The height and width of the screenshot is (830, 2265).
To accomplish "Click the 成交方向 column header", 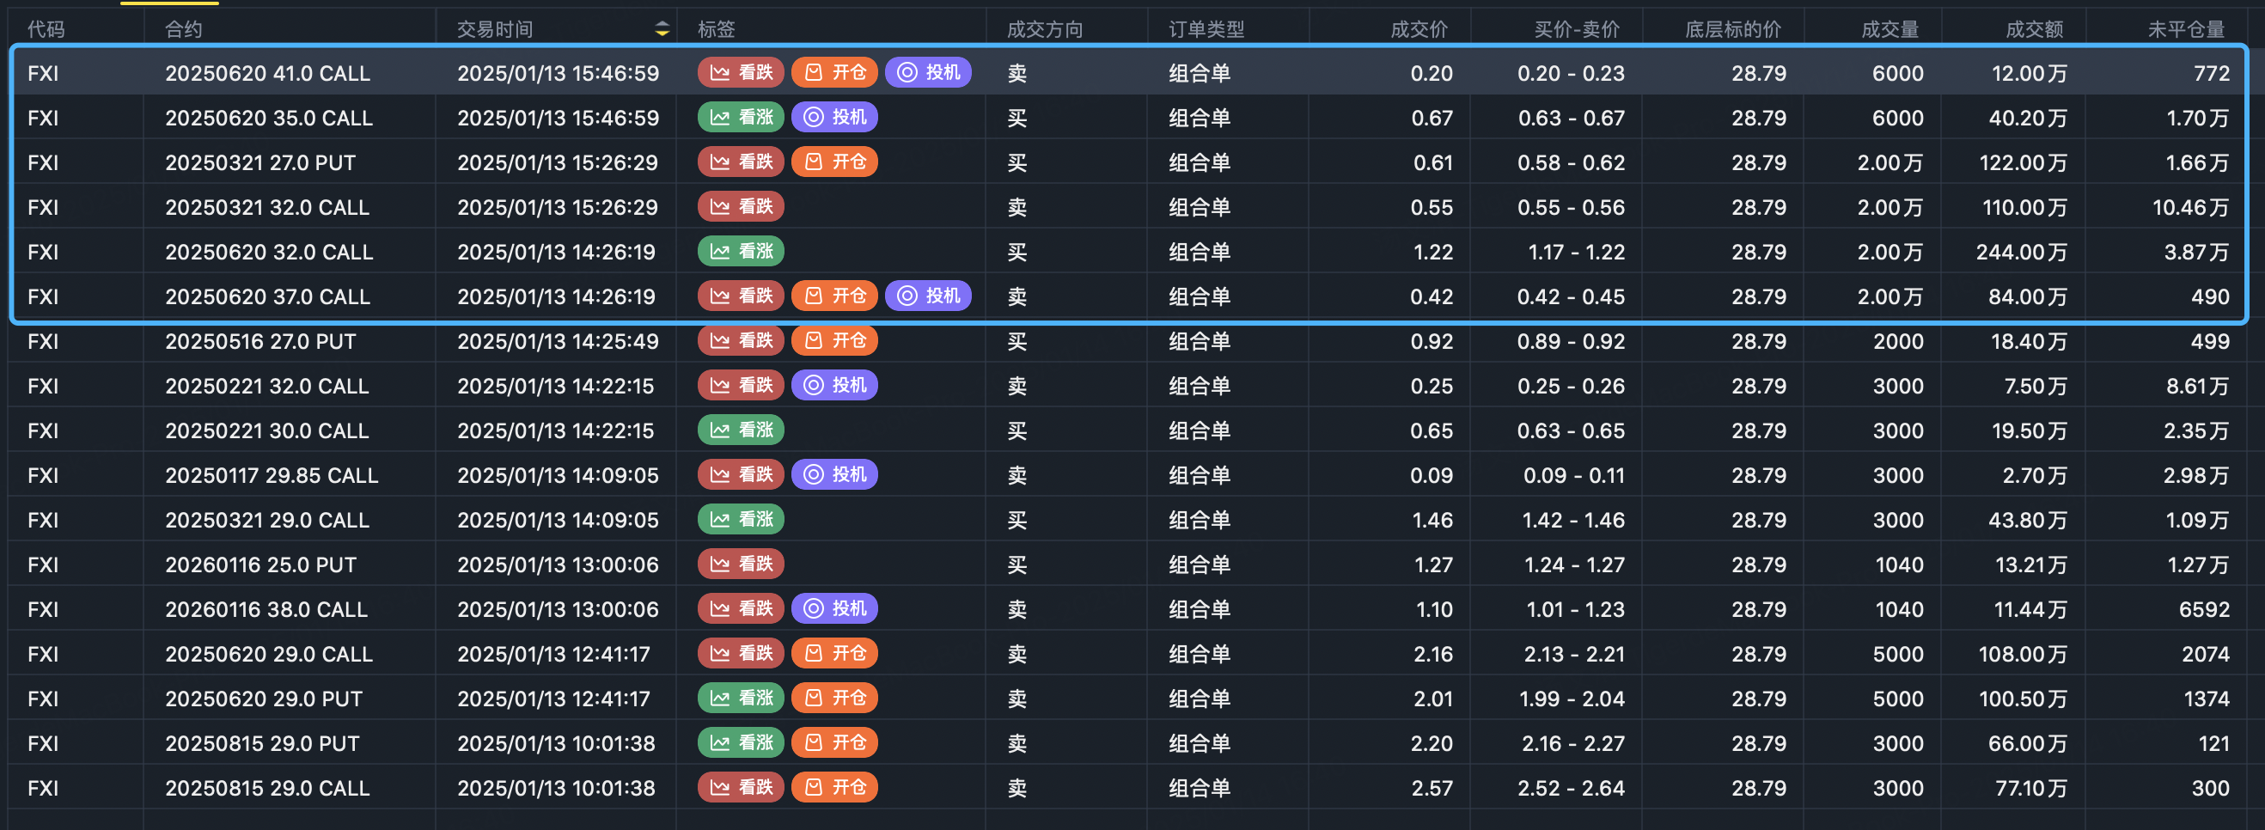I will pos(1045,29).
